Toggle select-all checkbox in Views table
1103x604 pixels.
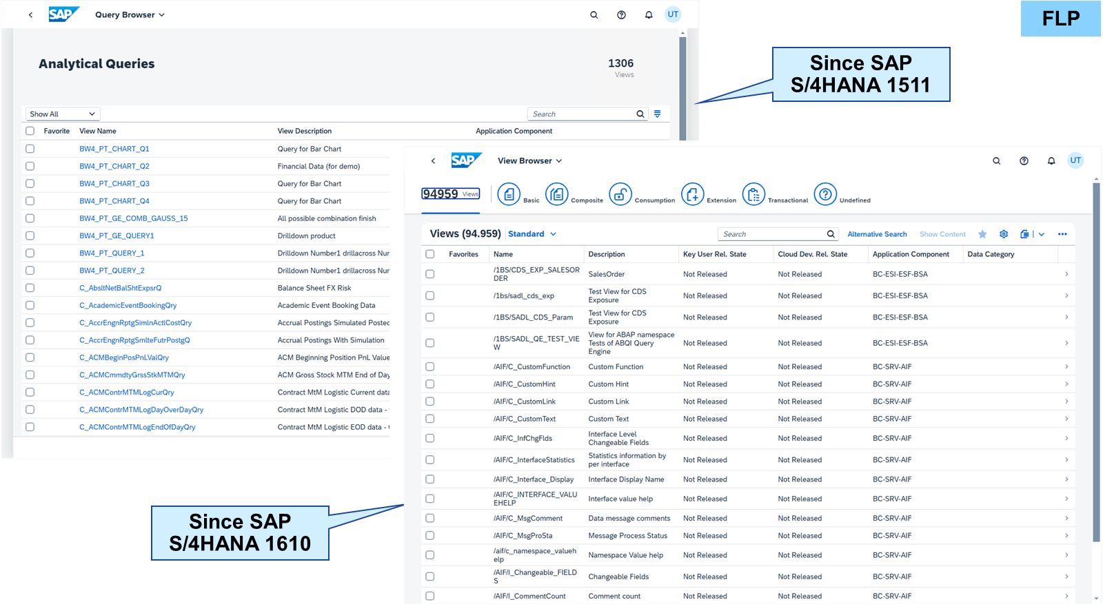point(430,254)
